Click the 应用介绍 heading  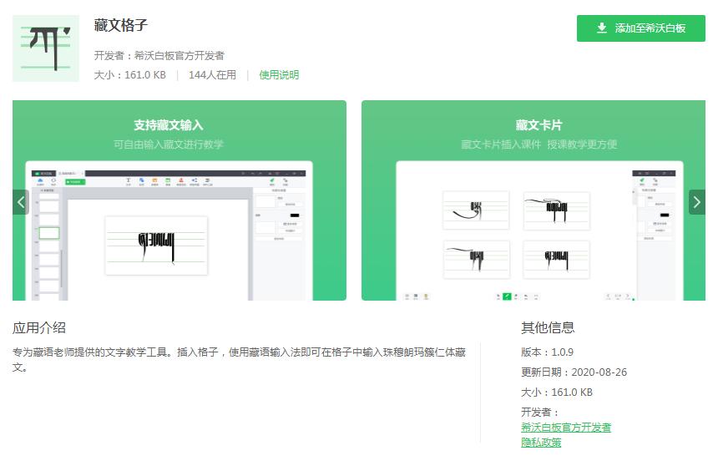[39, 328]
